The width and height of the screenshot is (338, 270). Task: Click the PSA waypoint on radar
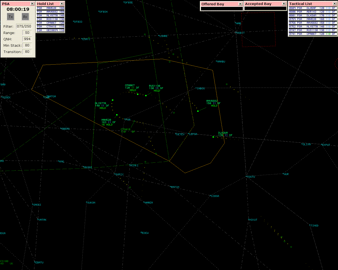(x=128, y=119)
